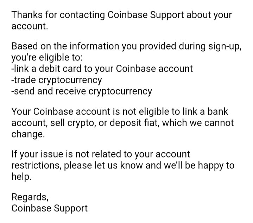This screenshot has height=223, width=253.
Task: Click the word "change." ending the restrictions paragraph
Action: [x=28, y=134]
